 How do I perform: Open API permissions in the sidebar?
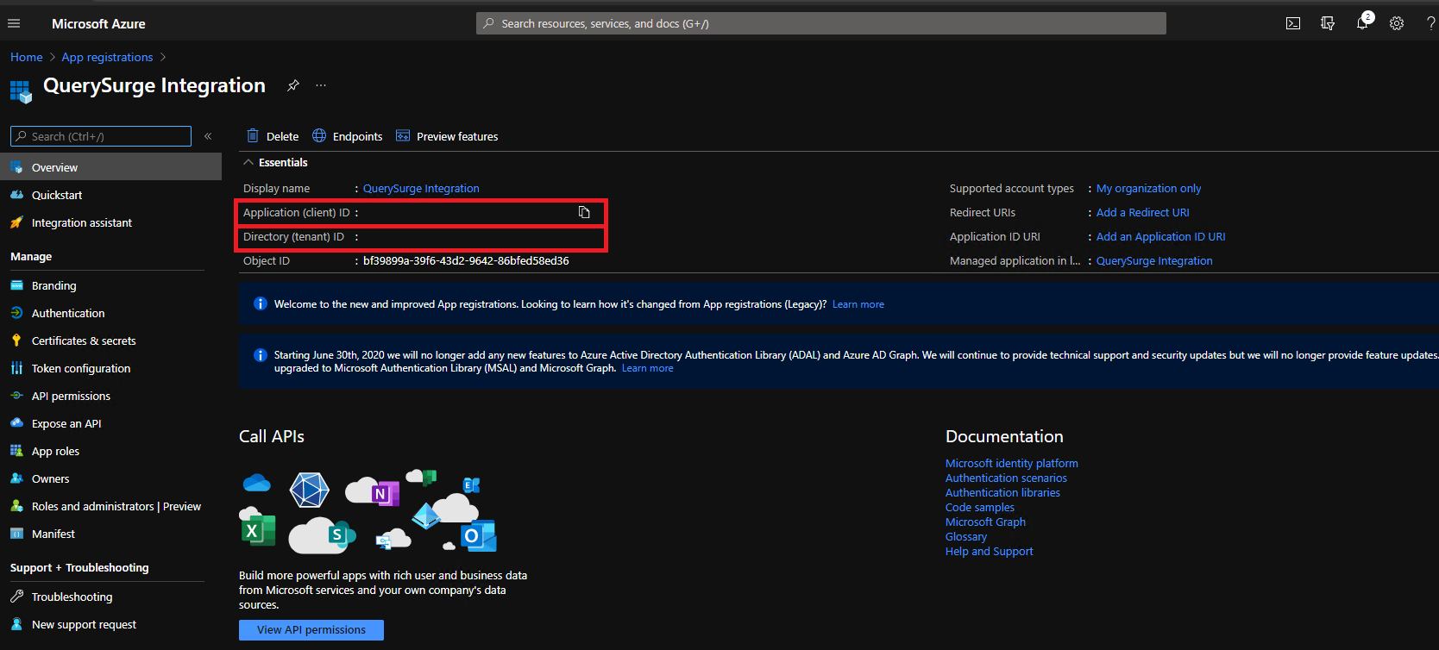(x=71, y=396)
